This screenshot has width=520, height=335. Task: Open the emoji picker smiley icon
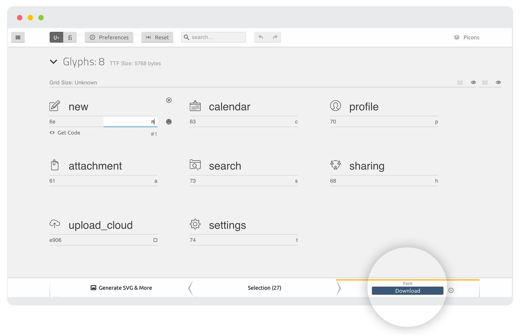169,122
